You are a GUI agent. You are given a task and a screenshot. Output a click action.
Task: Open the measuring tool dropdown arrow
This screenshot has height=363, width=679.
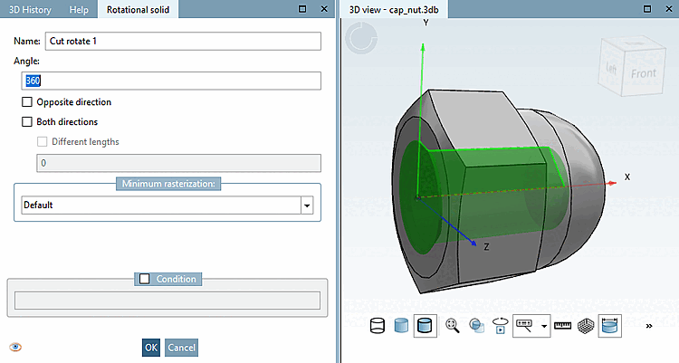(x=544, y=325)
